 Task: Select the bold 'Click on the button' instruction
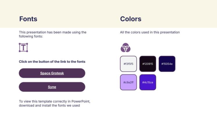[52, 62]
